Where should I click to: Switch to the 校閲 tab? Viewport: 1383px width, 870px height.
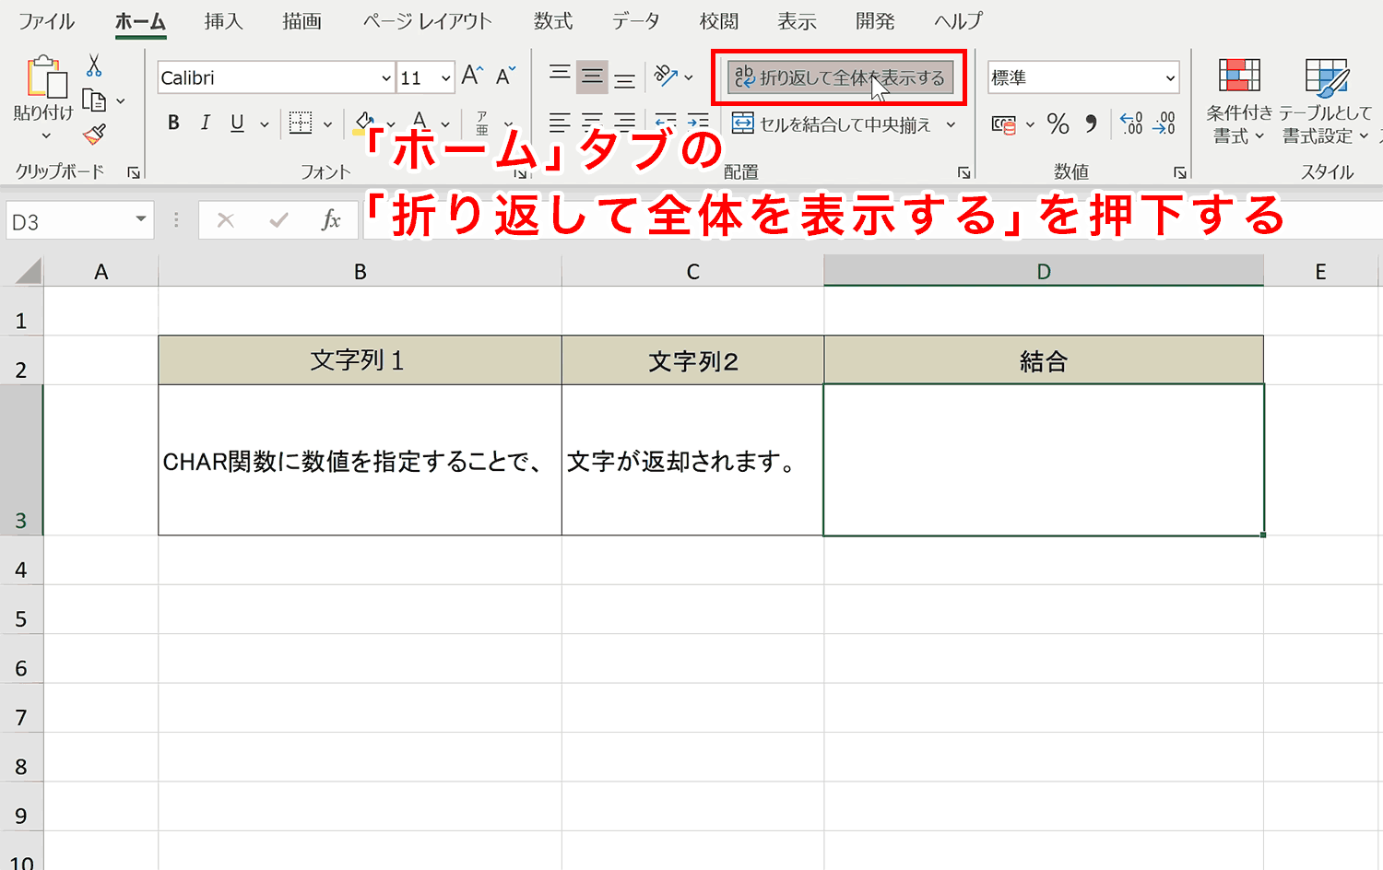[x=718, y=21]
